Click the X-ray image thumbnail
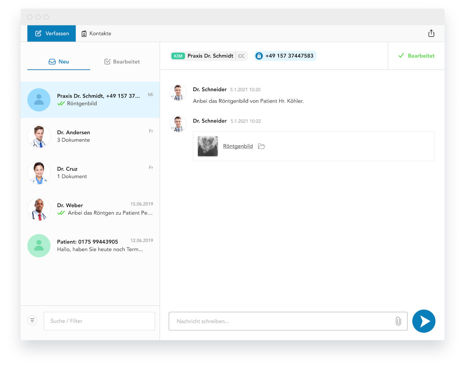 (208, 146)
